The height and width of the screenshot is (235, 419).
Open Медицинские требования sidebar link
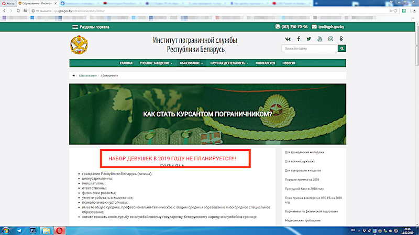303,220
